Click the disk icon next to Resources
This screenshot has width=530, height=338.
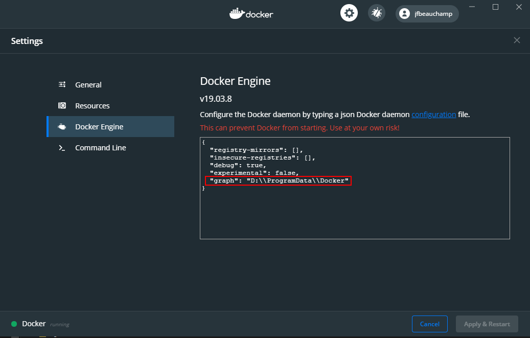coord(62,106)
